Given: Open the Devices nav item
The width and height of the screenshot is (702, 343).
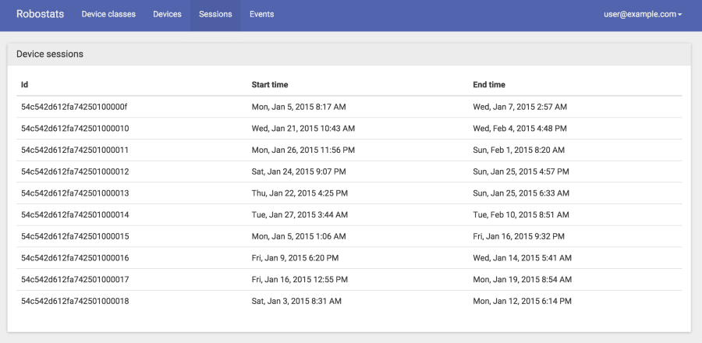Looking at the screenshot, I should pos(168,14).
